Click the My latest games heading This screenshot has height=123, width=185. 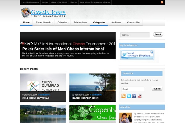click(129, 45)
